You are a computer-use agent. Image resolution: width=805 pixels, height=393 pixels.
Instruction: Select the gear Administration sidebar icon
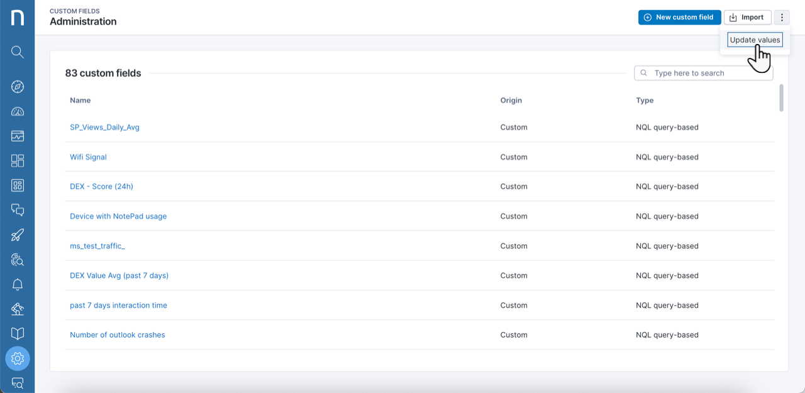click(18, 358)
